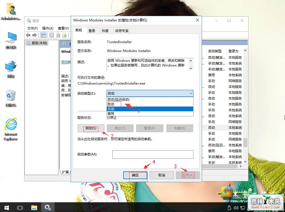Screen dimensions: 285x212
Task: Click the 已停止 service status text
Action: pos(112,118)
